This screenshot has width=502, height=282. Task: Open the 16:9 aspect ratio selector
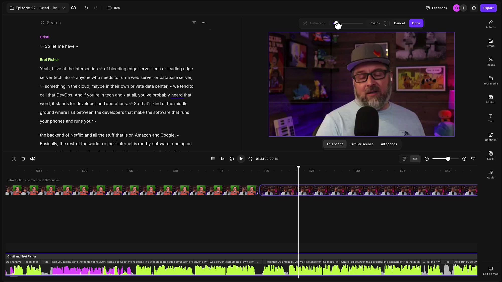(114, 8)
